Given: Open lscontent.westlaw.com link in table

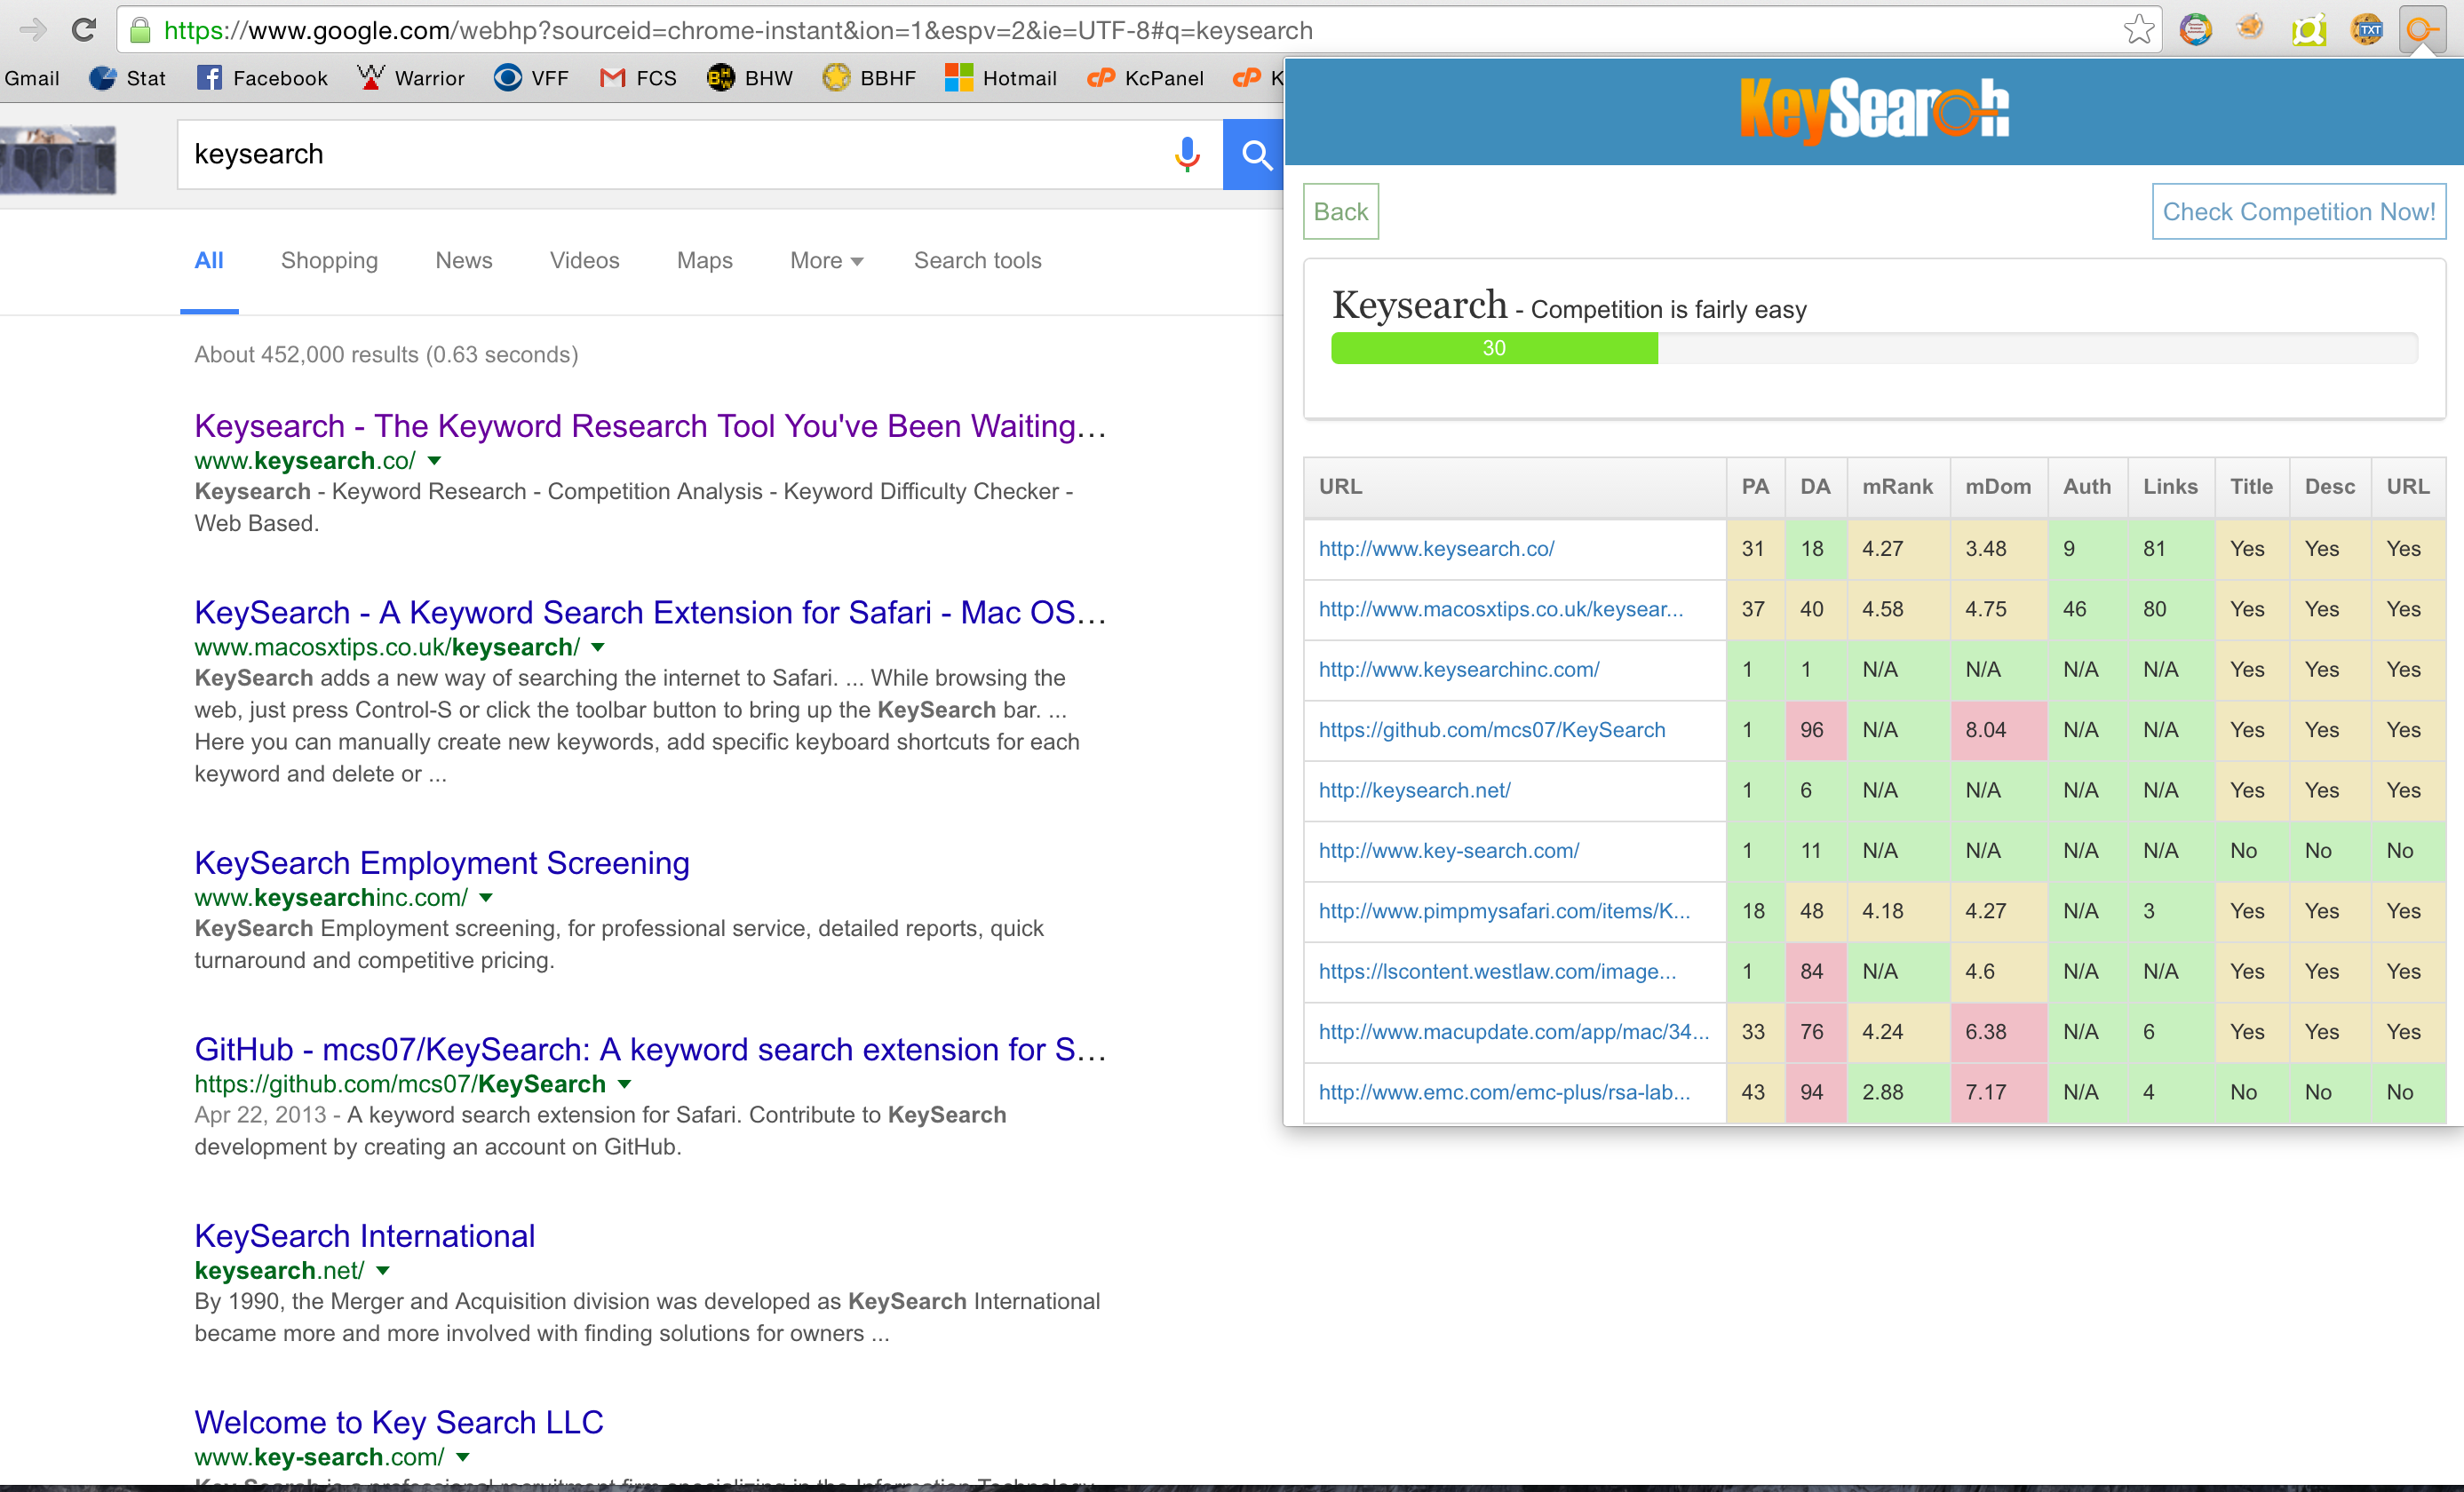Looking at the screenshot, I should [x=1497, y=971].
